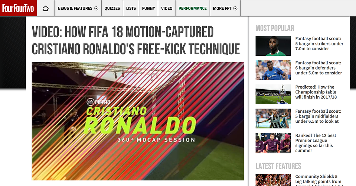
Task: Open the green-shirt striker thumbnail
Action: (x=273, y=46)
